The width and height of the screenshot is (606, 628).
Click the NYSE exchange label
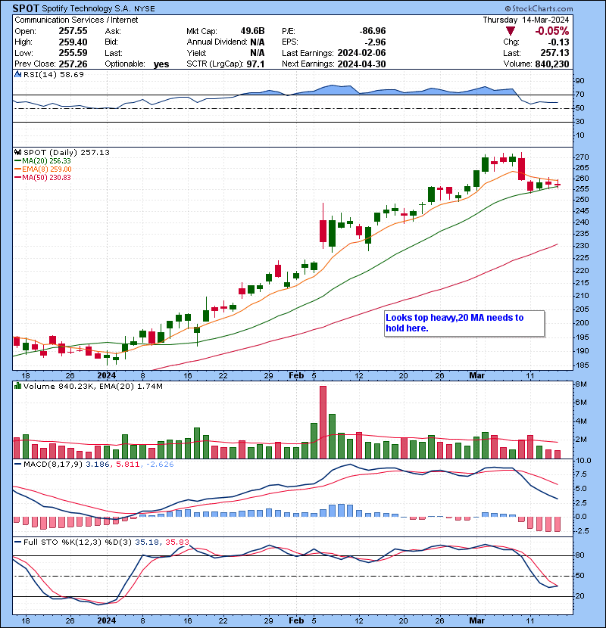point(145,9)
